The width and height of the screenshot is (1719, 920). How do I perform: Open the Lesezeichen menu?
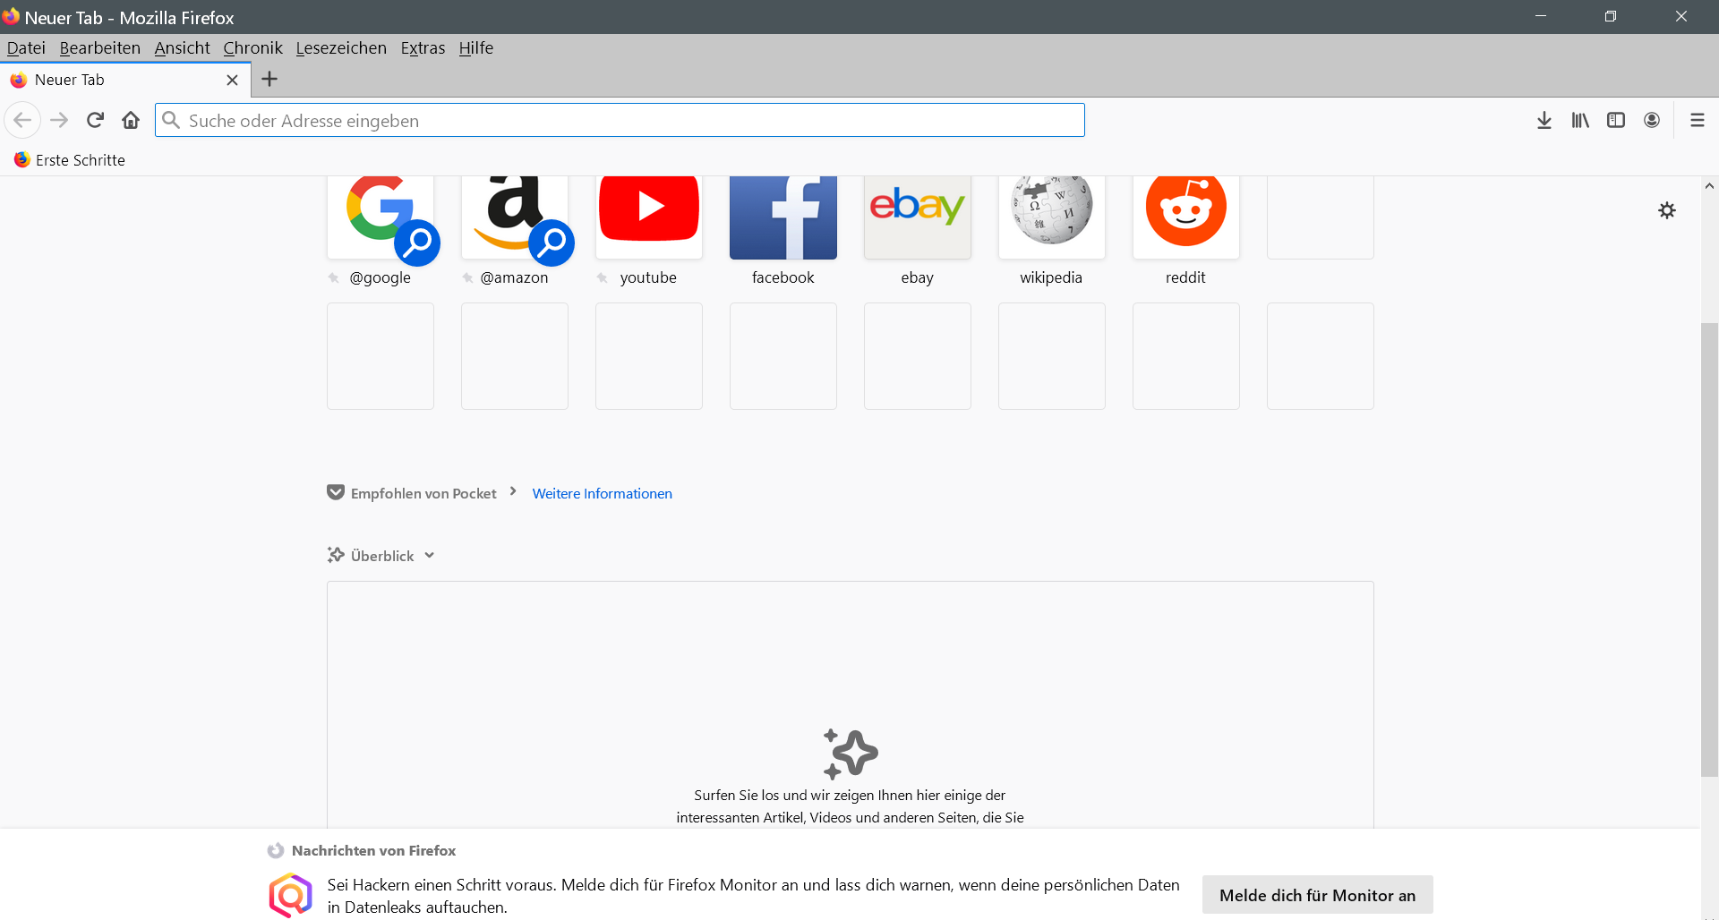341,48
